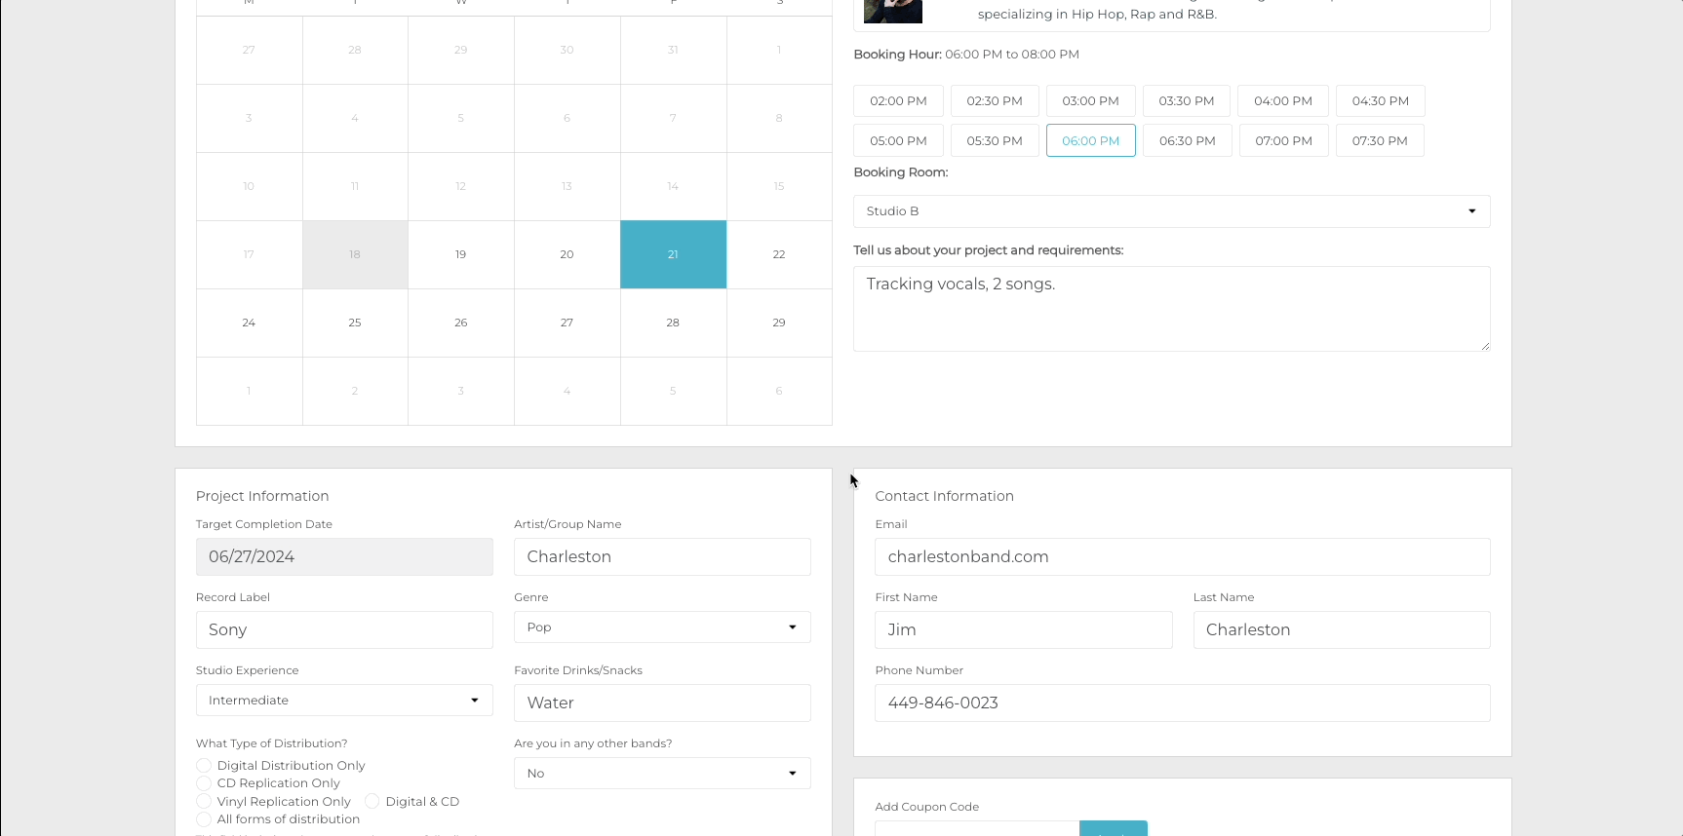Open the Studio Experience dropdown

[x=344, y=701]
